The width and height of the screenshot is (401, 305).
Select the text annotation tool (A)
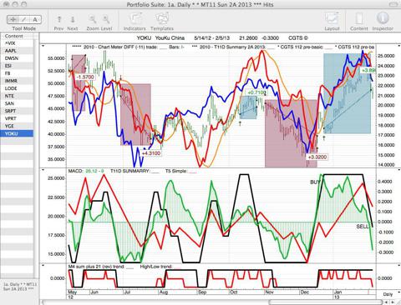35,19
